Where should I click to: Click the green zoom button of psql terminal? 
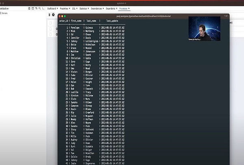(65, 16)
